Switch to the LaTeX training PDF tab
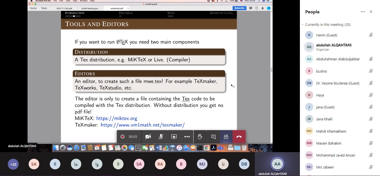This screenshot has width=380, height=176. tap(90, 8)
